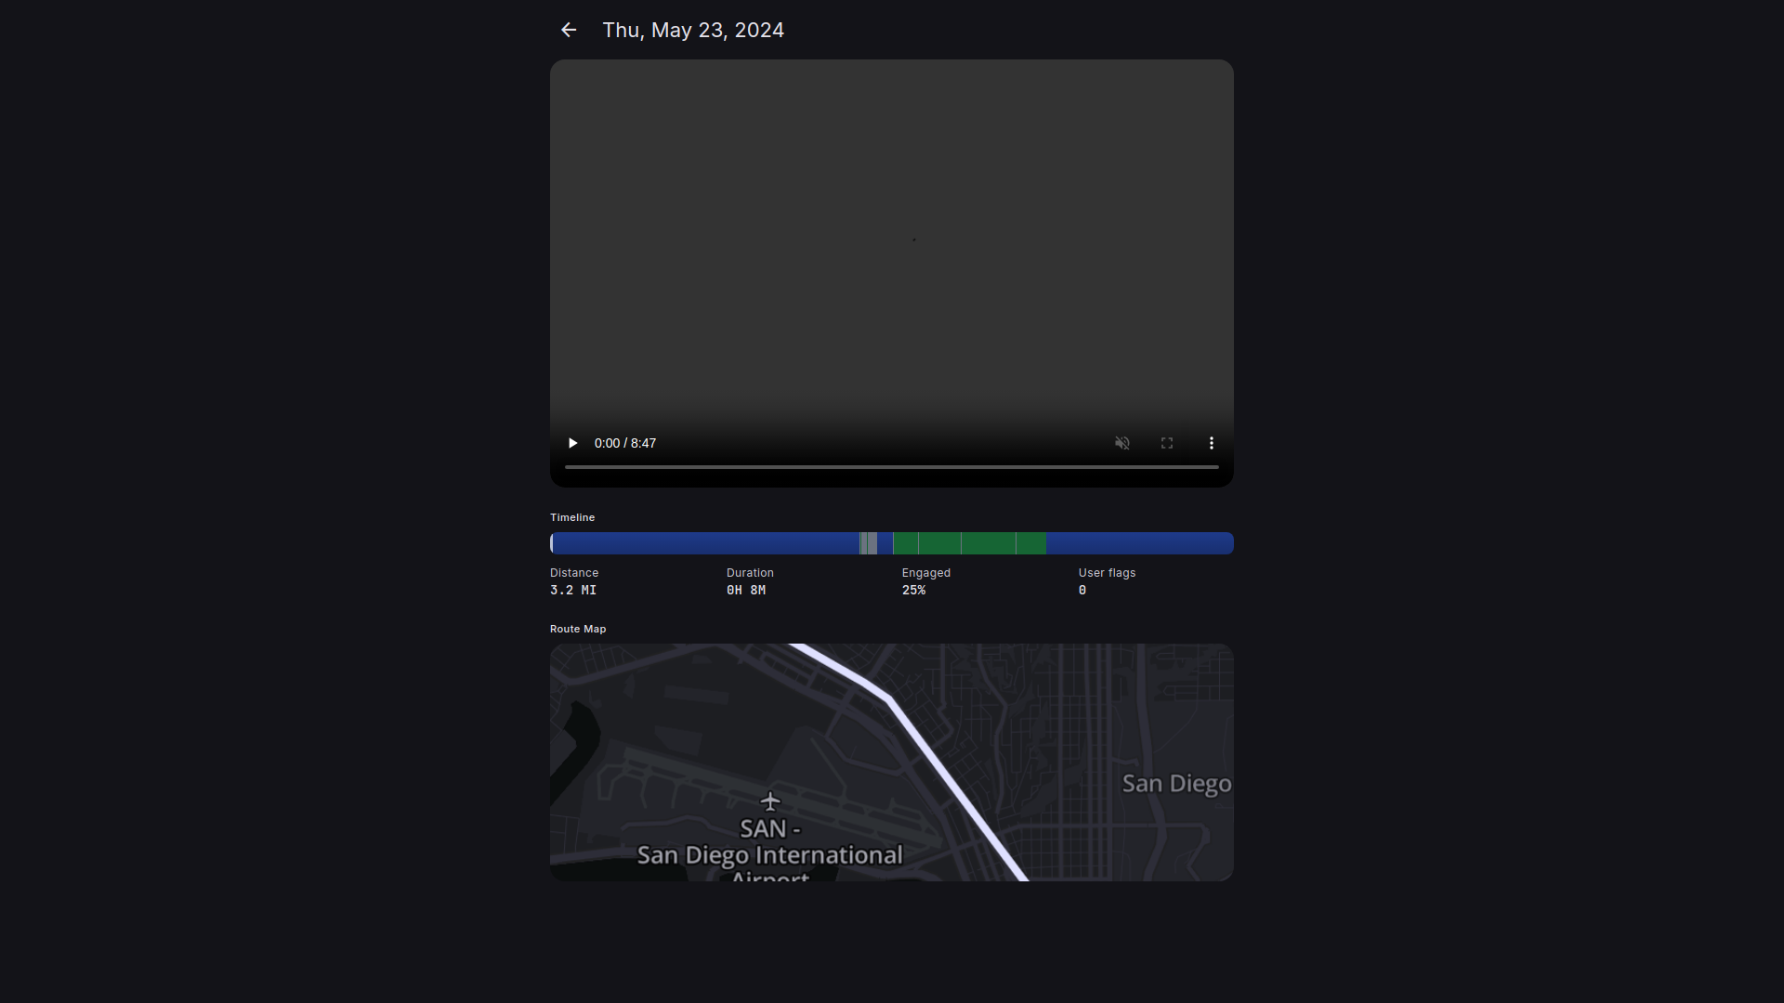The width and height of the screenshot is (1784, 1003).
Task: Click the trailing blue timeline section
Action: tap(1139, 543)
